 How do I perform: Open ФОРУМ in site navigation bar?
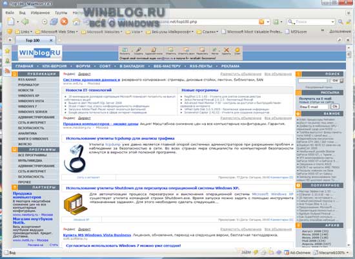[x=83, y=66]
